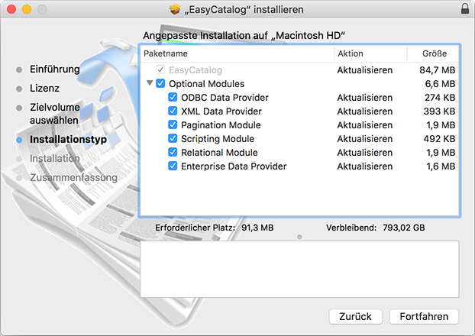The height and width of the screenshot is (336, 475).
Task: Select the Optional Modules row label
Action: [207, 84]
